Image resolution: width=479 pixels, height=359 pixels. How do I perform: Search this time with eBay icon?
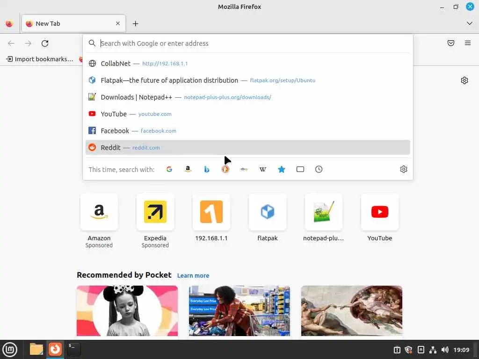coord(244,169)
